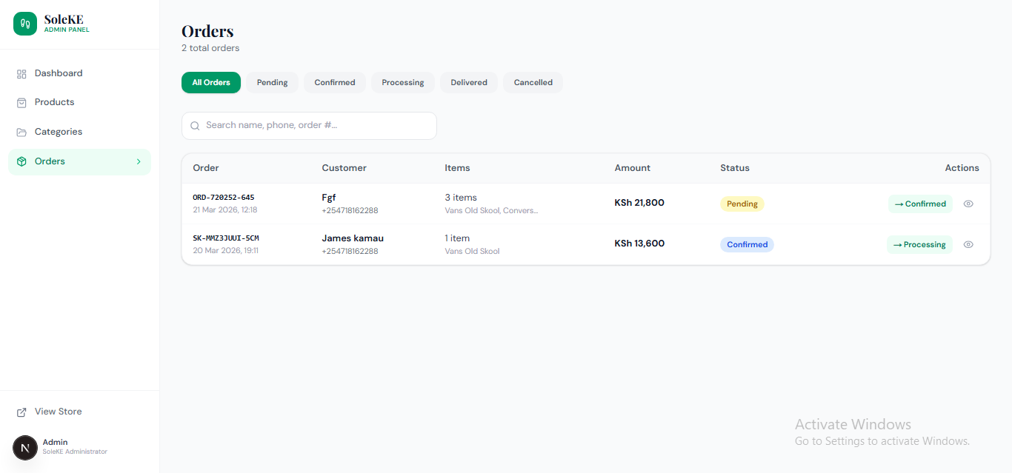Filter orders by Processing tab
1012x473 pixels.
coord(403,82)
